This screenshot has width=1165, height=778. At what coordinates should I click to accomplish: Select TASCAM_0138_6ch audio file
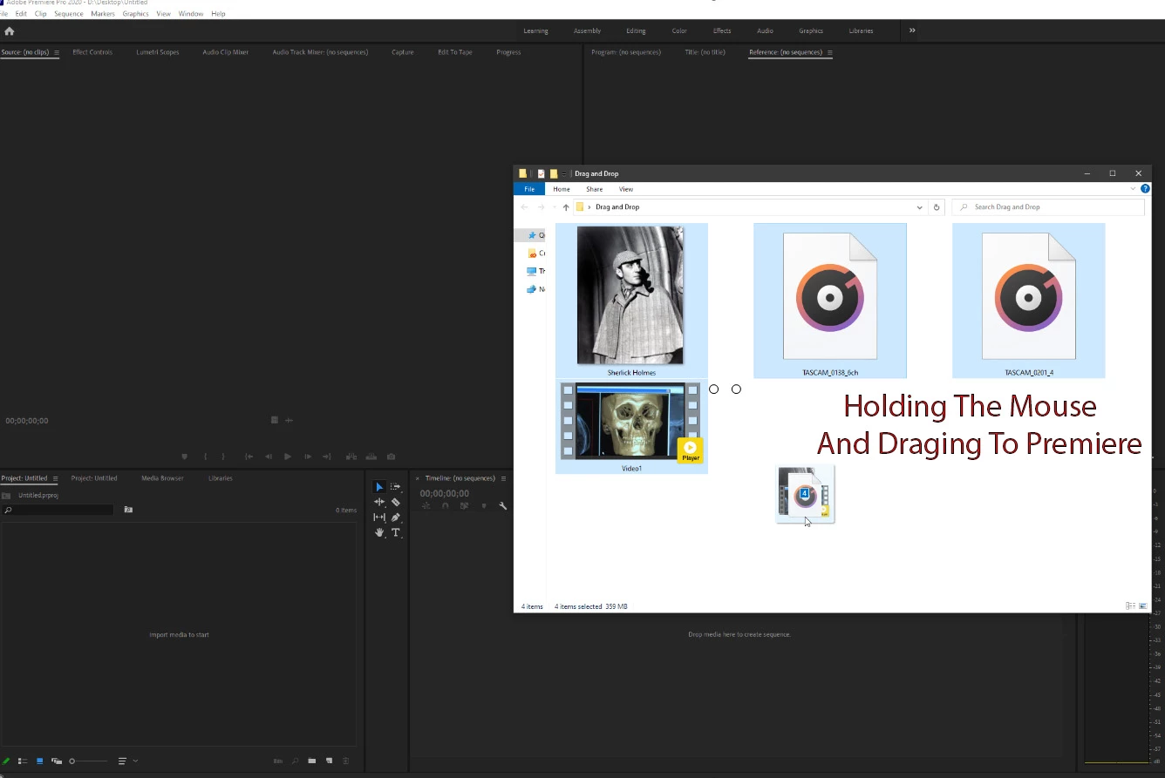point(830,301)
